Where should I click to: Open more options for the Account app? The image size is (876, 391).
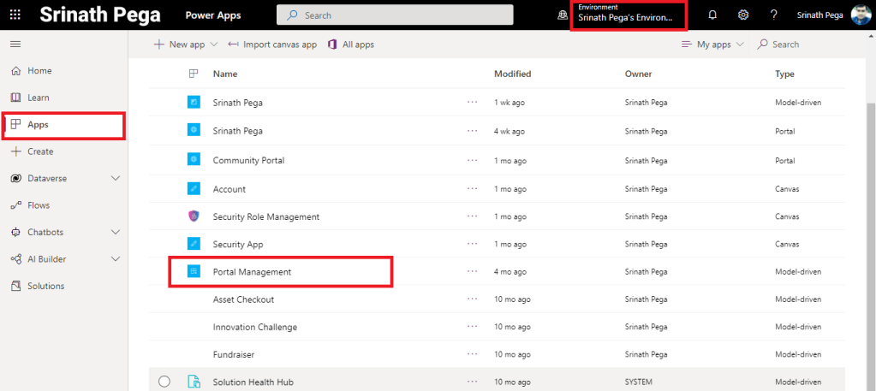click(x=472, y=189)
